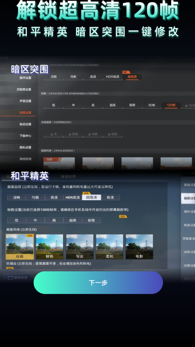
Task: Tap the locked 均衡 ray tracing option
Action: [x=93, y=134]
